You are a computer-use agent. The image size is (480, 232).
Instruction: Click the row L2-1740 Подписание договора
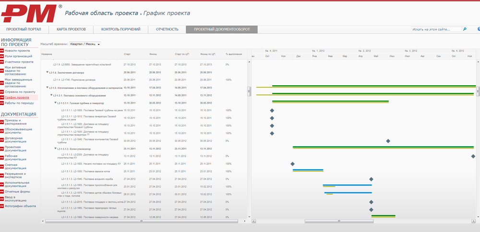coord(144,80)
